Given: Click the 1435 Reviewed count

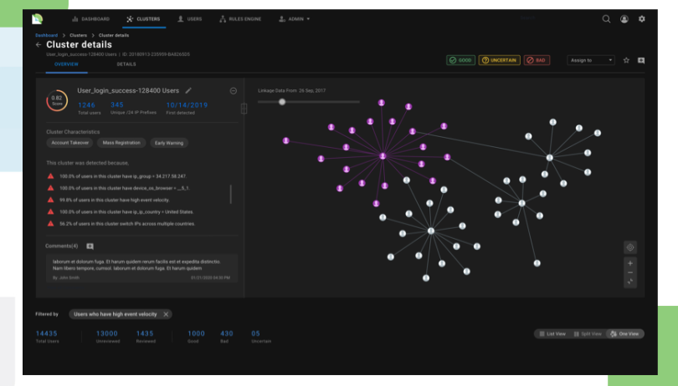Looking at the screenshot, I should point(145,333).
